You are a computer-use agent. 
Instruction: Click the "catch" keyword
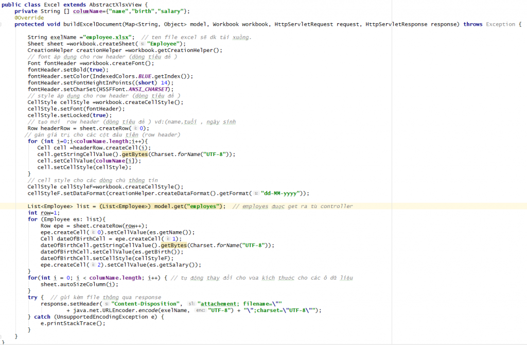[x=42, y=317]
